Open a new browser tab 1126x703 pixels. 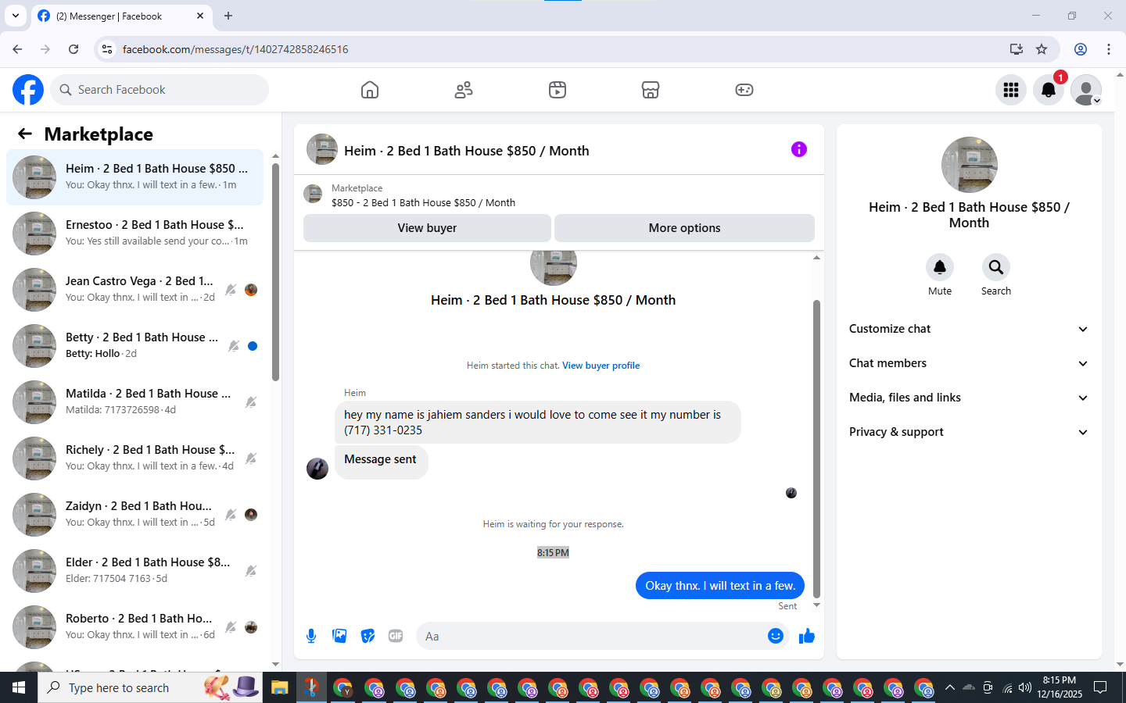pyautogui.click(x=228, y=16)
